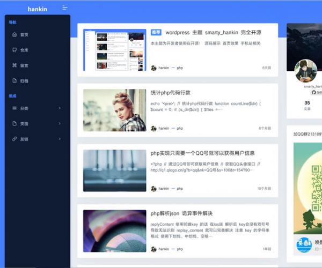
Task: Expand the 分类 submenu chevron
Action: click(x=60, y=108)
